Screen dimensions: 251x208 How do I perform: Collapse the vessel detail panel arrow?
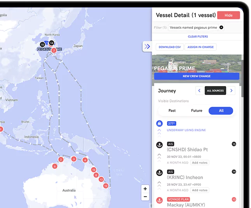pos(147,46)
